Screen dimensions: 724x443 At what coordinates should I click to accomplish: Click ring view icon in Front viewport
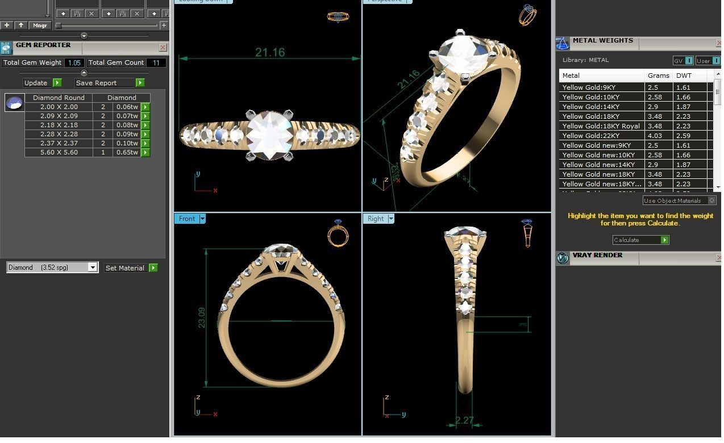coord(338,232)
